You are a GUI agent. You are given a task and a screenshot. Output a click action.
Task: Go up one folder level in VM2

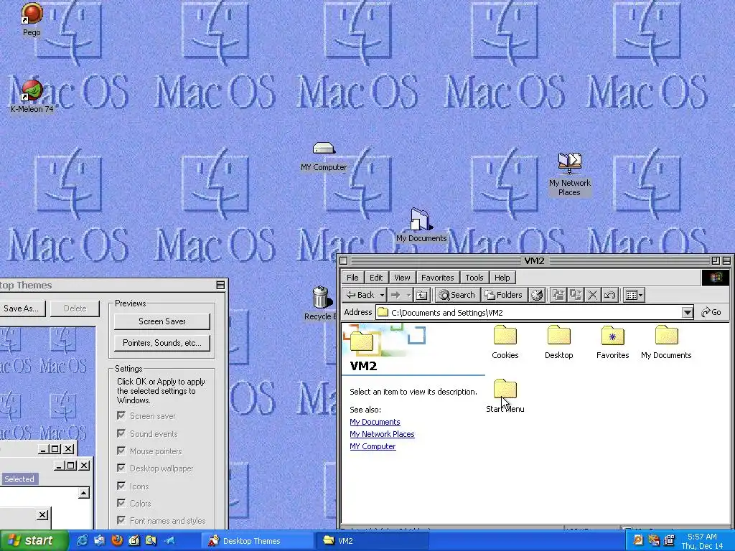click(x=422, y=295)
